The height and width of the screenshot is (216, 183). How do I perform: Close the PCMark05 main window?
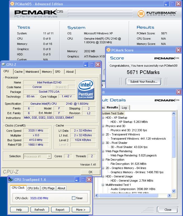pyautogui.click(x=178, y=4)
